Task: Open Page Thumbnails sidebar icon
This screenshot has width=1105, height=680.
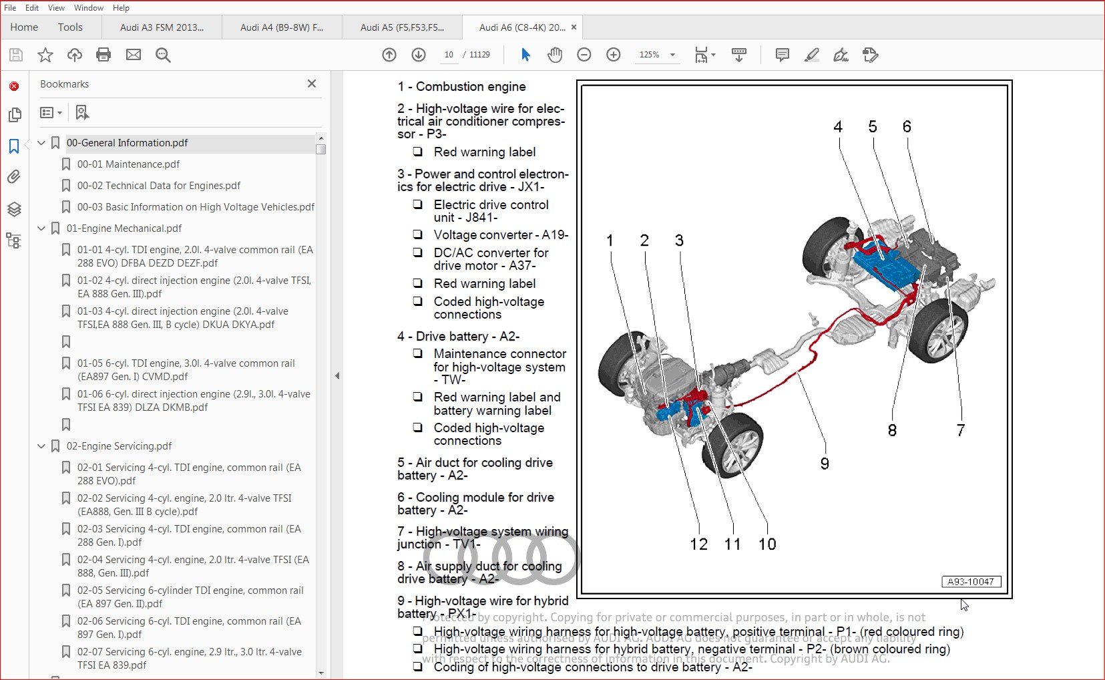Action: pyautogui.click(x=14, y=115)
